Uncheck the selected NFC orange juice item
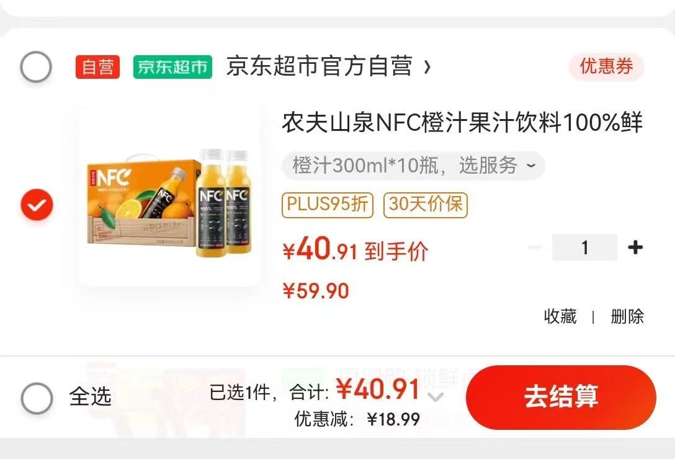The height and width of the screenshot is (459, 675). click(x=37, y=205)
